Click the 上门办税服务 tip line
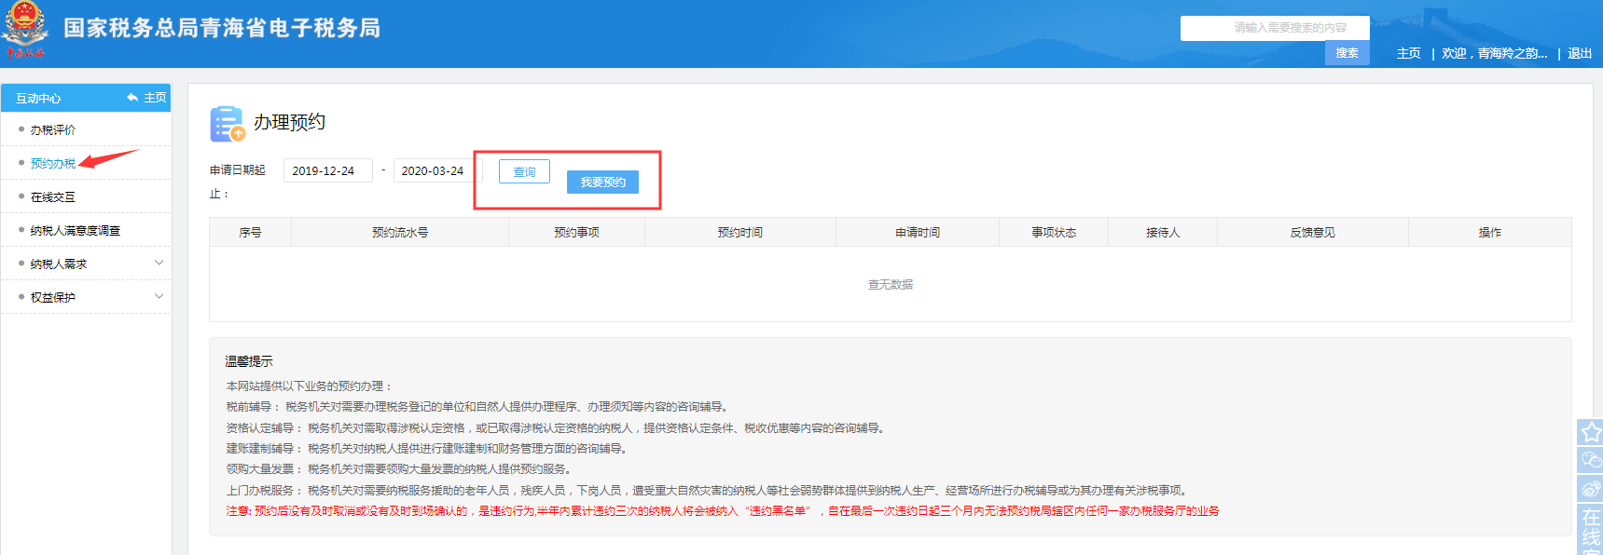 [708, 491]
